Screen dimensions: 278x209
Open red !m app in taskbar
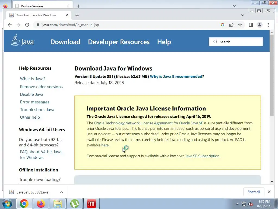point(91,204)
